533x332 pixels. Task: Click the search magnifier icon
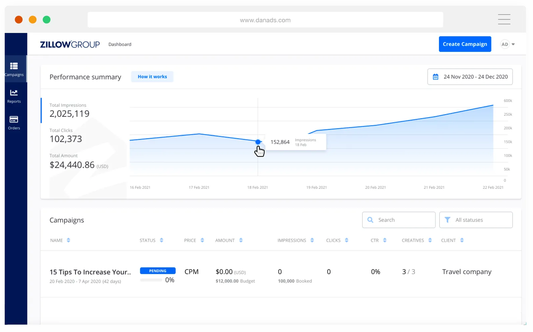(x=370, y=220)
